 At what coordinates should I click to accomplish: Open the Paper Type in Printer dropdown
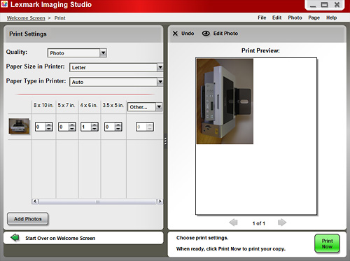[x=160, y=82]
